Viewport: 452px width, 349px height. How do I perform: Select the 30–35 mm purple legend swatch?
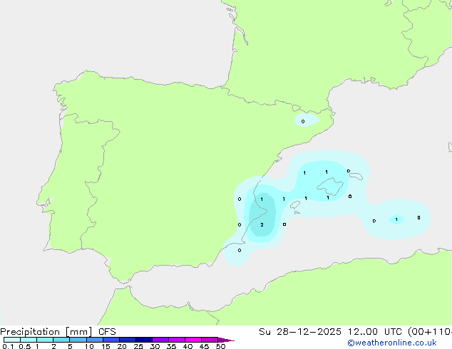coord(160,340)
